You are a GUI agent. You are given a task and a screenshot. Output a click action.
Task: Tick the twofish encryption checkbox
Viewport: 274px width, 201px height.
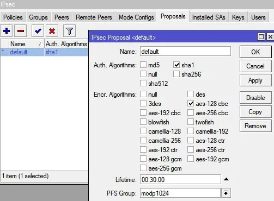click(x=191, y=122)
